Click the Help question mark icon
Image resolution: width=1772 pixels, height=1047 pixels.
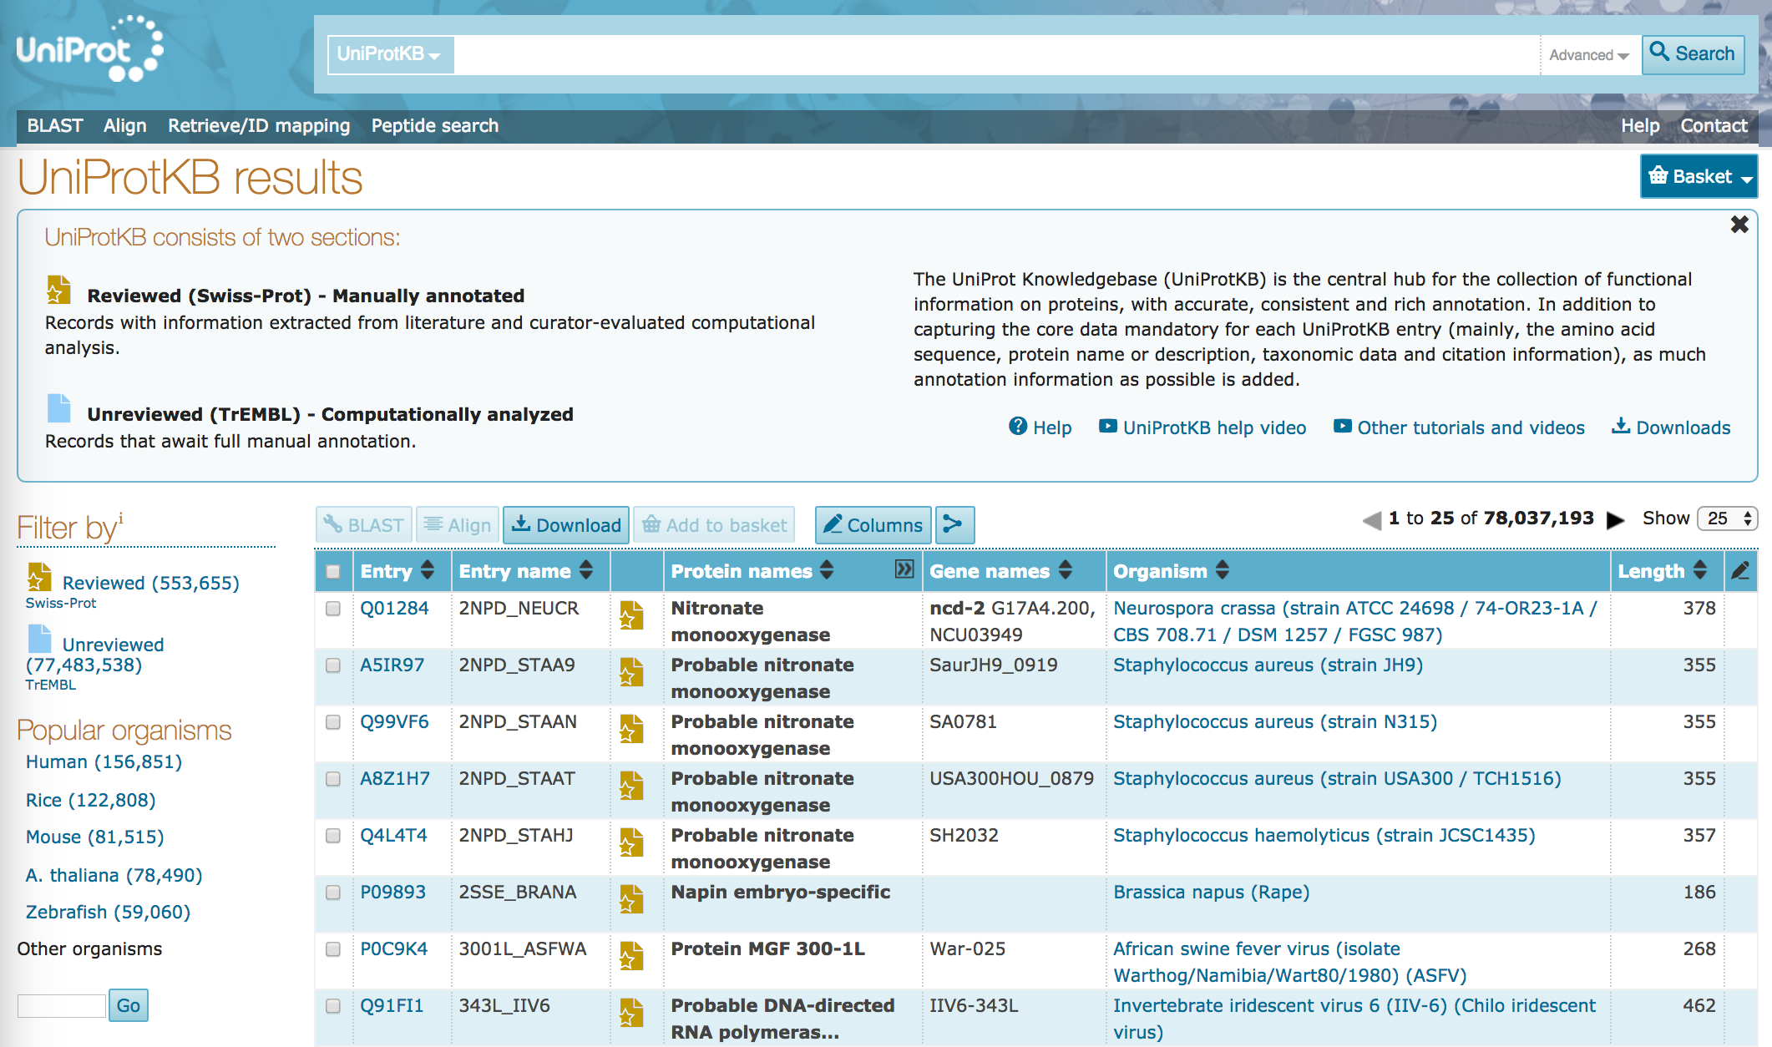(1018, 427)
